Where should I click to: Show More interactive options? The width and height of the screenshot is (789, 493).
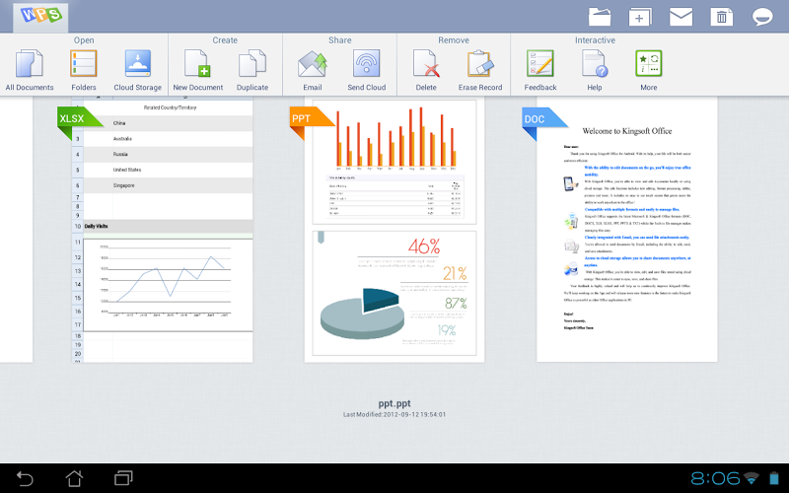(x=649, y=70)
